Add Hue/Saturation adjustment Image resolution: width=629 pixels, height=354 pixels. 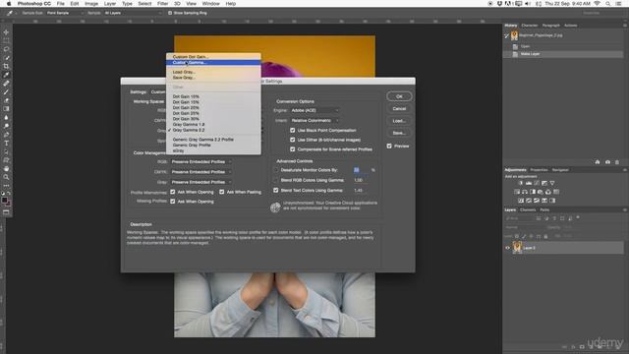pyautogui.click(x=517, y=192)
